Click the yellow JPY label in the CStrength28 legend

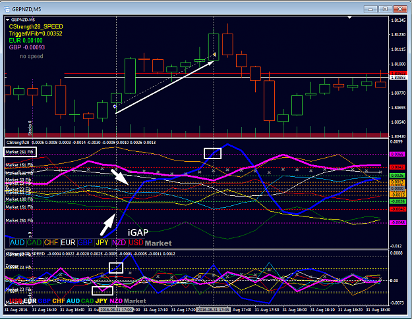tap(102, 243)
